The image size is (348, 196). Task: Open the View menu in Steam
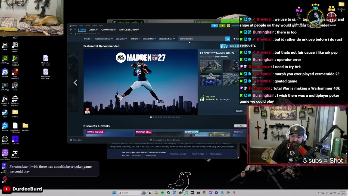pyautogui.click(x=81, y=26)
